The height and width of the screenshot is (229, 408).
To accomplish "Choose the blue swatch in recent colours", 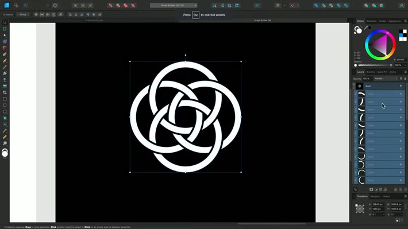I will [401, 36].
